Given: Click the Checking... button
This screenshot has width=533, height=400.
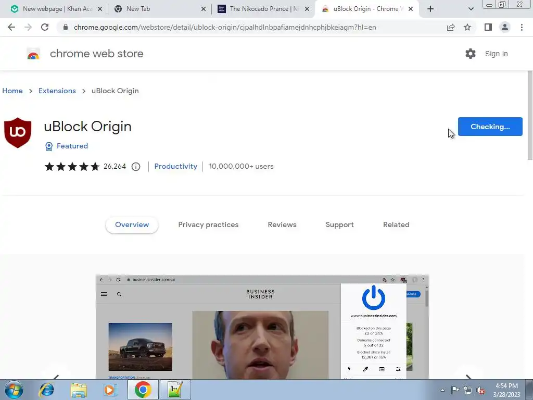Looking at the screenshot, I should pos(490,127).
